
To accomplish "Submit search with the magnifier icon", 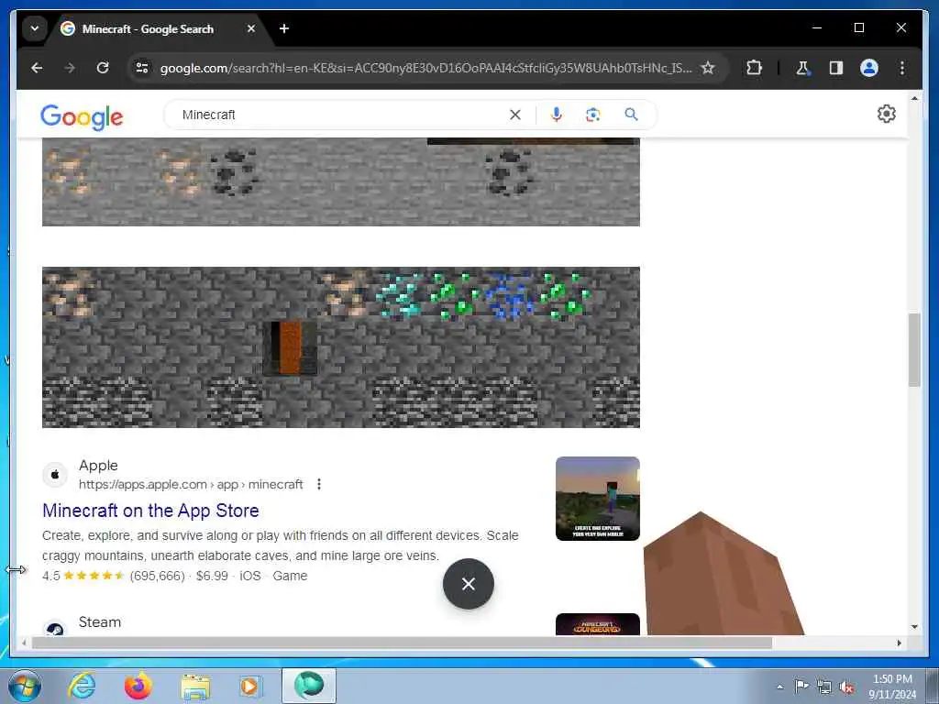I will (x=631, y=115).
